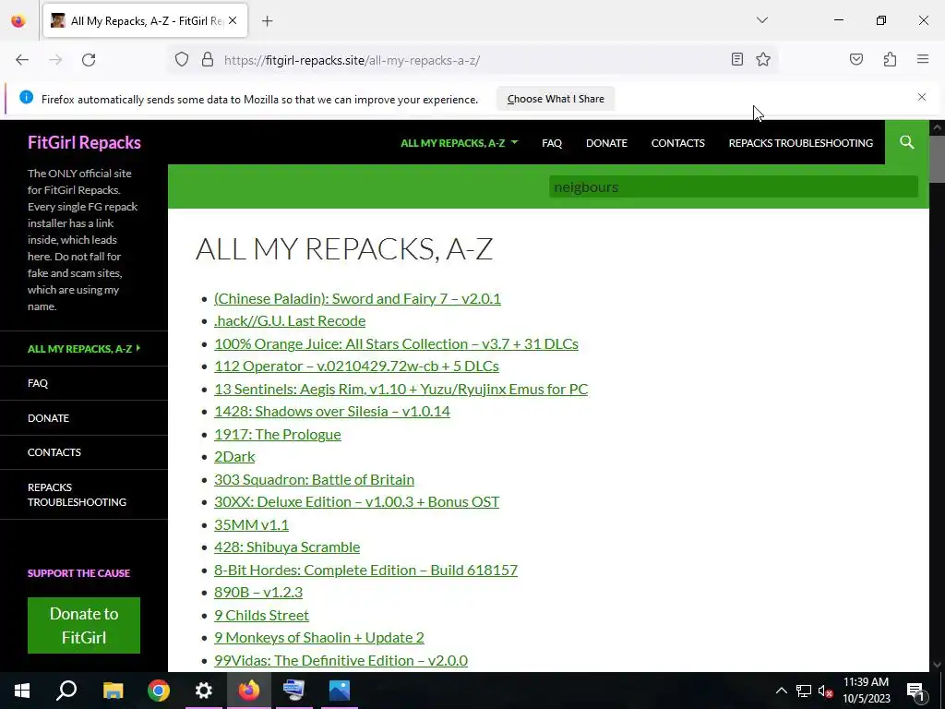Screen dimensions: 945x709
Task: Open the site search magnifier
Action: [906, 142]
